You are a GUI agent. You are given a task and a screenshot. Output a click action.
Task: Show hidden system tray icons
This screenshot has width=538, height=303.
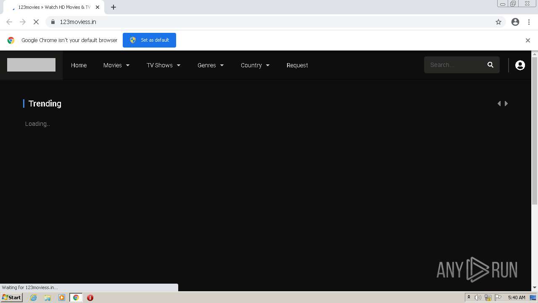tap(469, 298)
